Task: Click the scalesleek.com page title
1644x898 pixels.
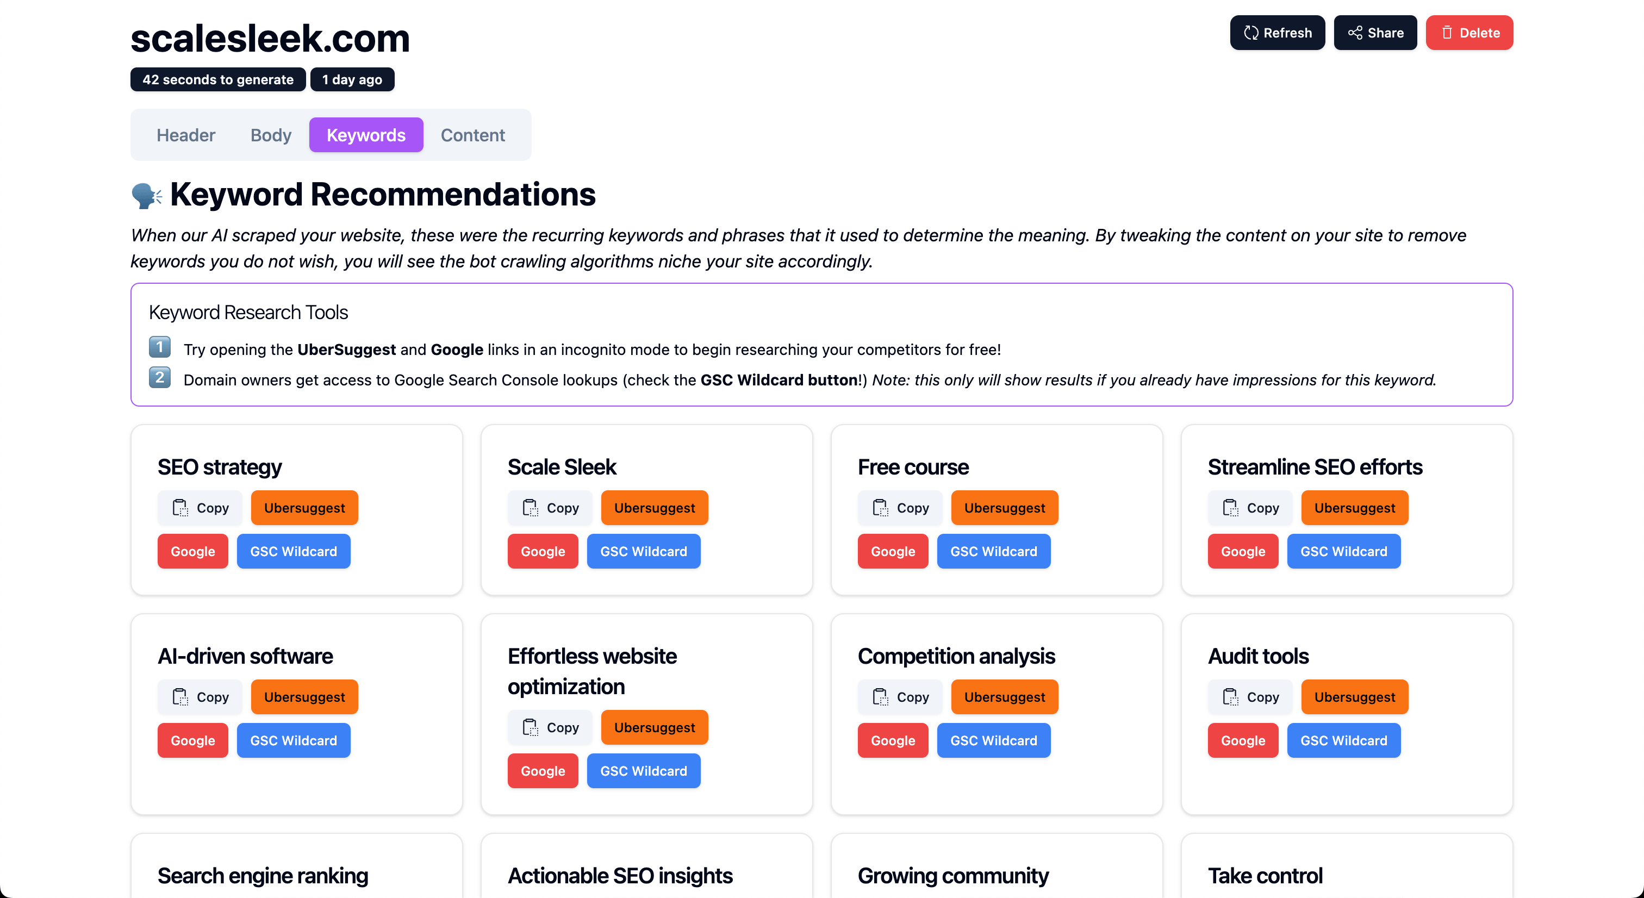Action: (270, 38)
